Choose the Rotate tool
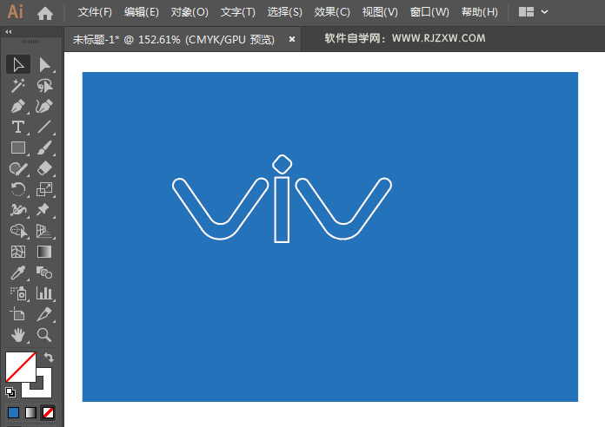This screenshot has width=605, height=427. (18, 189)
